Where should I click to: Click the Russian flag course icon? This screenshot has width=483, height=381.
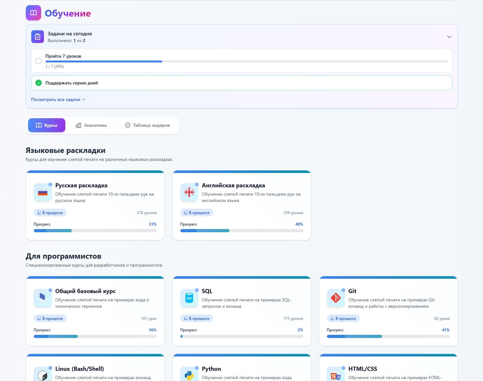pyautogui.click(x=43, y=192)
